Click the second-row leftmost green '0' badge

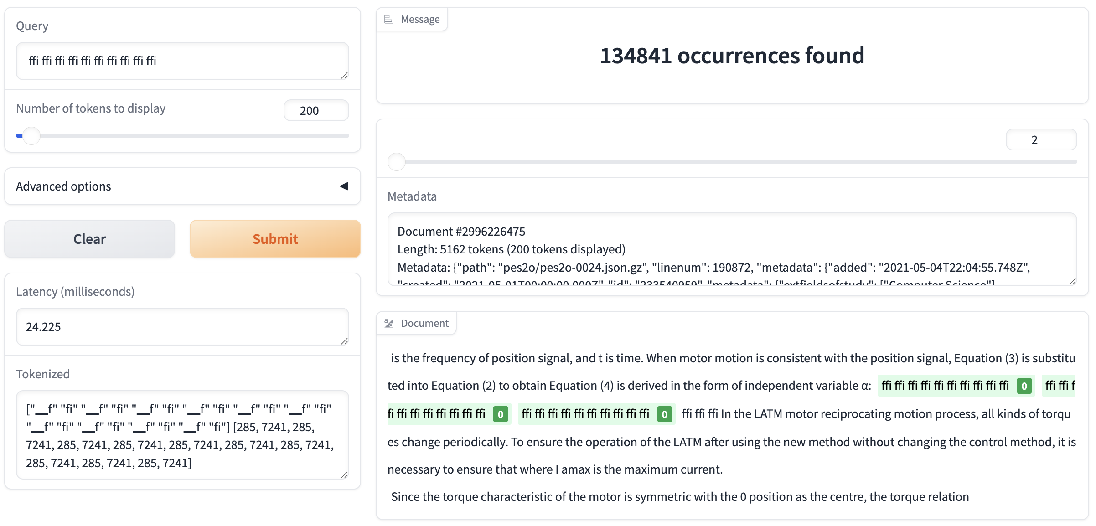pos(500,414)
